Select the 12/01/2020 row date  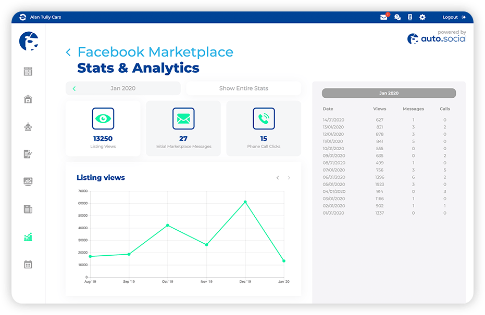click(x=333, y=134)
